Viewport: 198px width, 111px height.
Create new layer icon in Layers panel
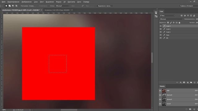tap(195, 82)
